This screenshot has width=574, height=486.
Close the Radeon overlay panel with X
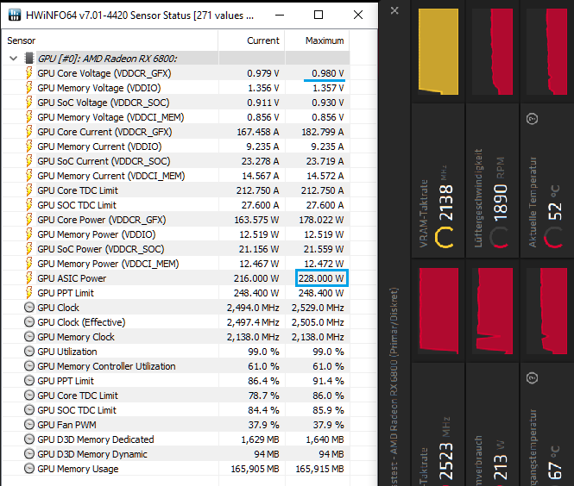point(394,10)
